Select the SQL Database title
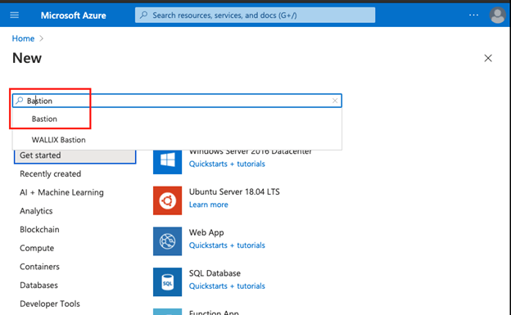The width and height of the screenshot is (511, 315). 215,273
